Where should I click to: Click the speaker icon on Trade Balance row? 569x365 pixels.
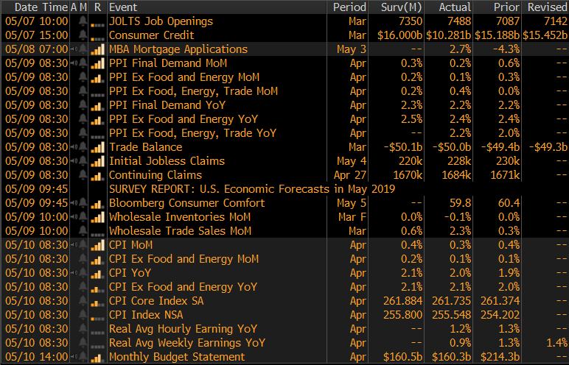pyautogui.click(x=74, y=147)
